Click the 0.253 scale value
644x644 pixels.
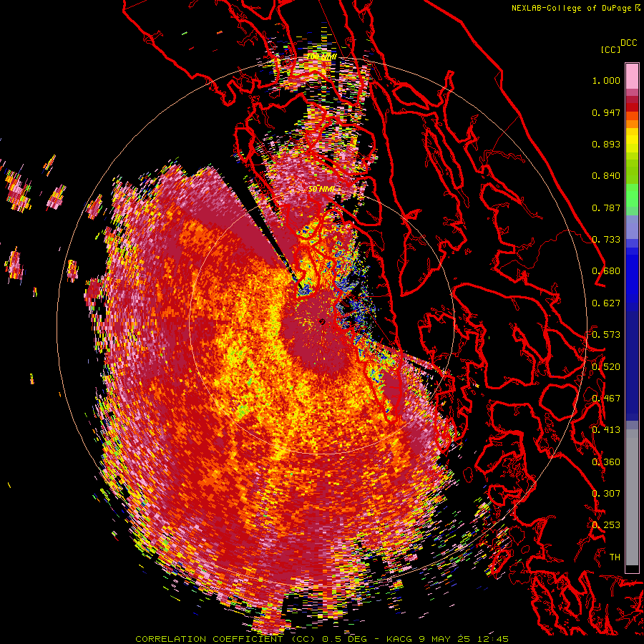(x=606, y=525)
